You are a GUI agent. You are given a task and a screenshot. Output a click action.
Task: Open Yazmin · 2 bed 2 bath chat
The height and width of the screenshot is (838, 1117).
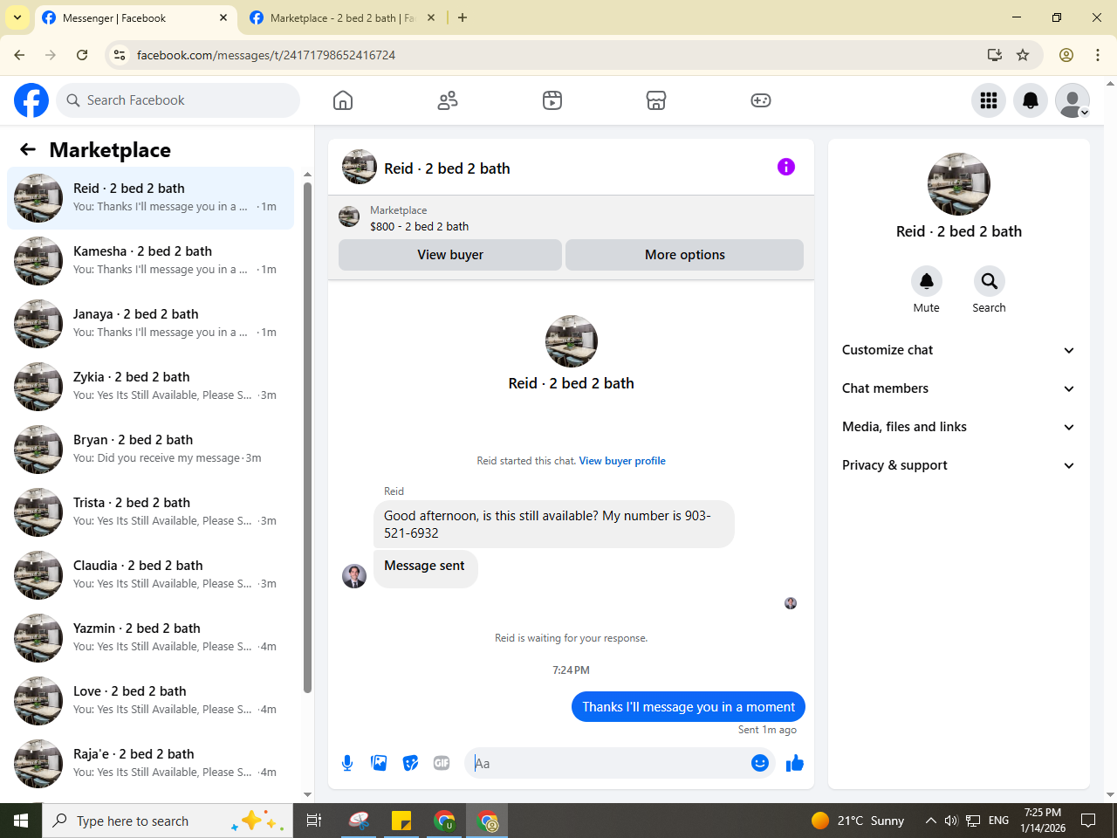[151, 638]
